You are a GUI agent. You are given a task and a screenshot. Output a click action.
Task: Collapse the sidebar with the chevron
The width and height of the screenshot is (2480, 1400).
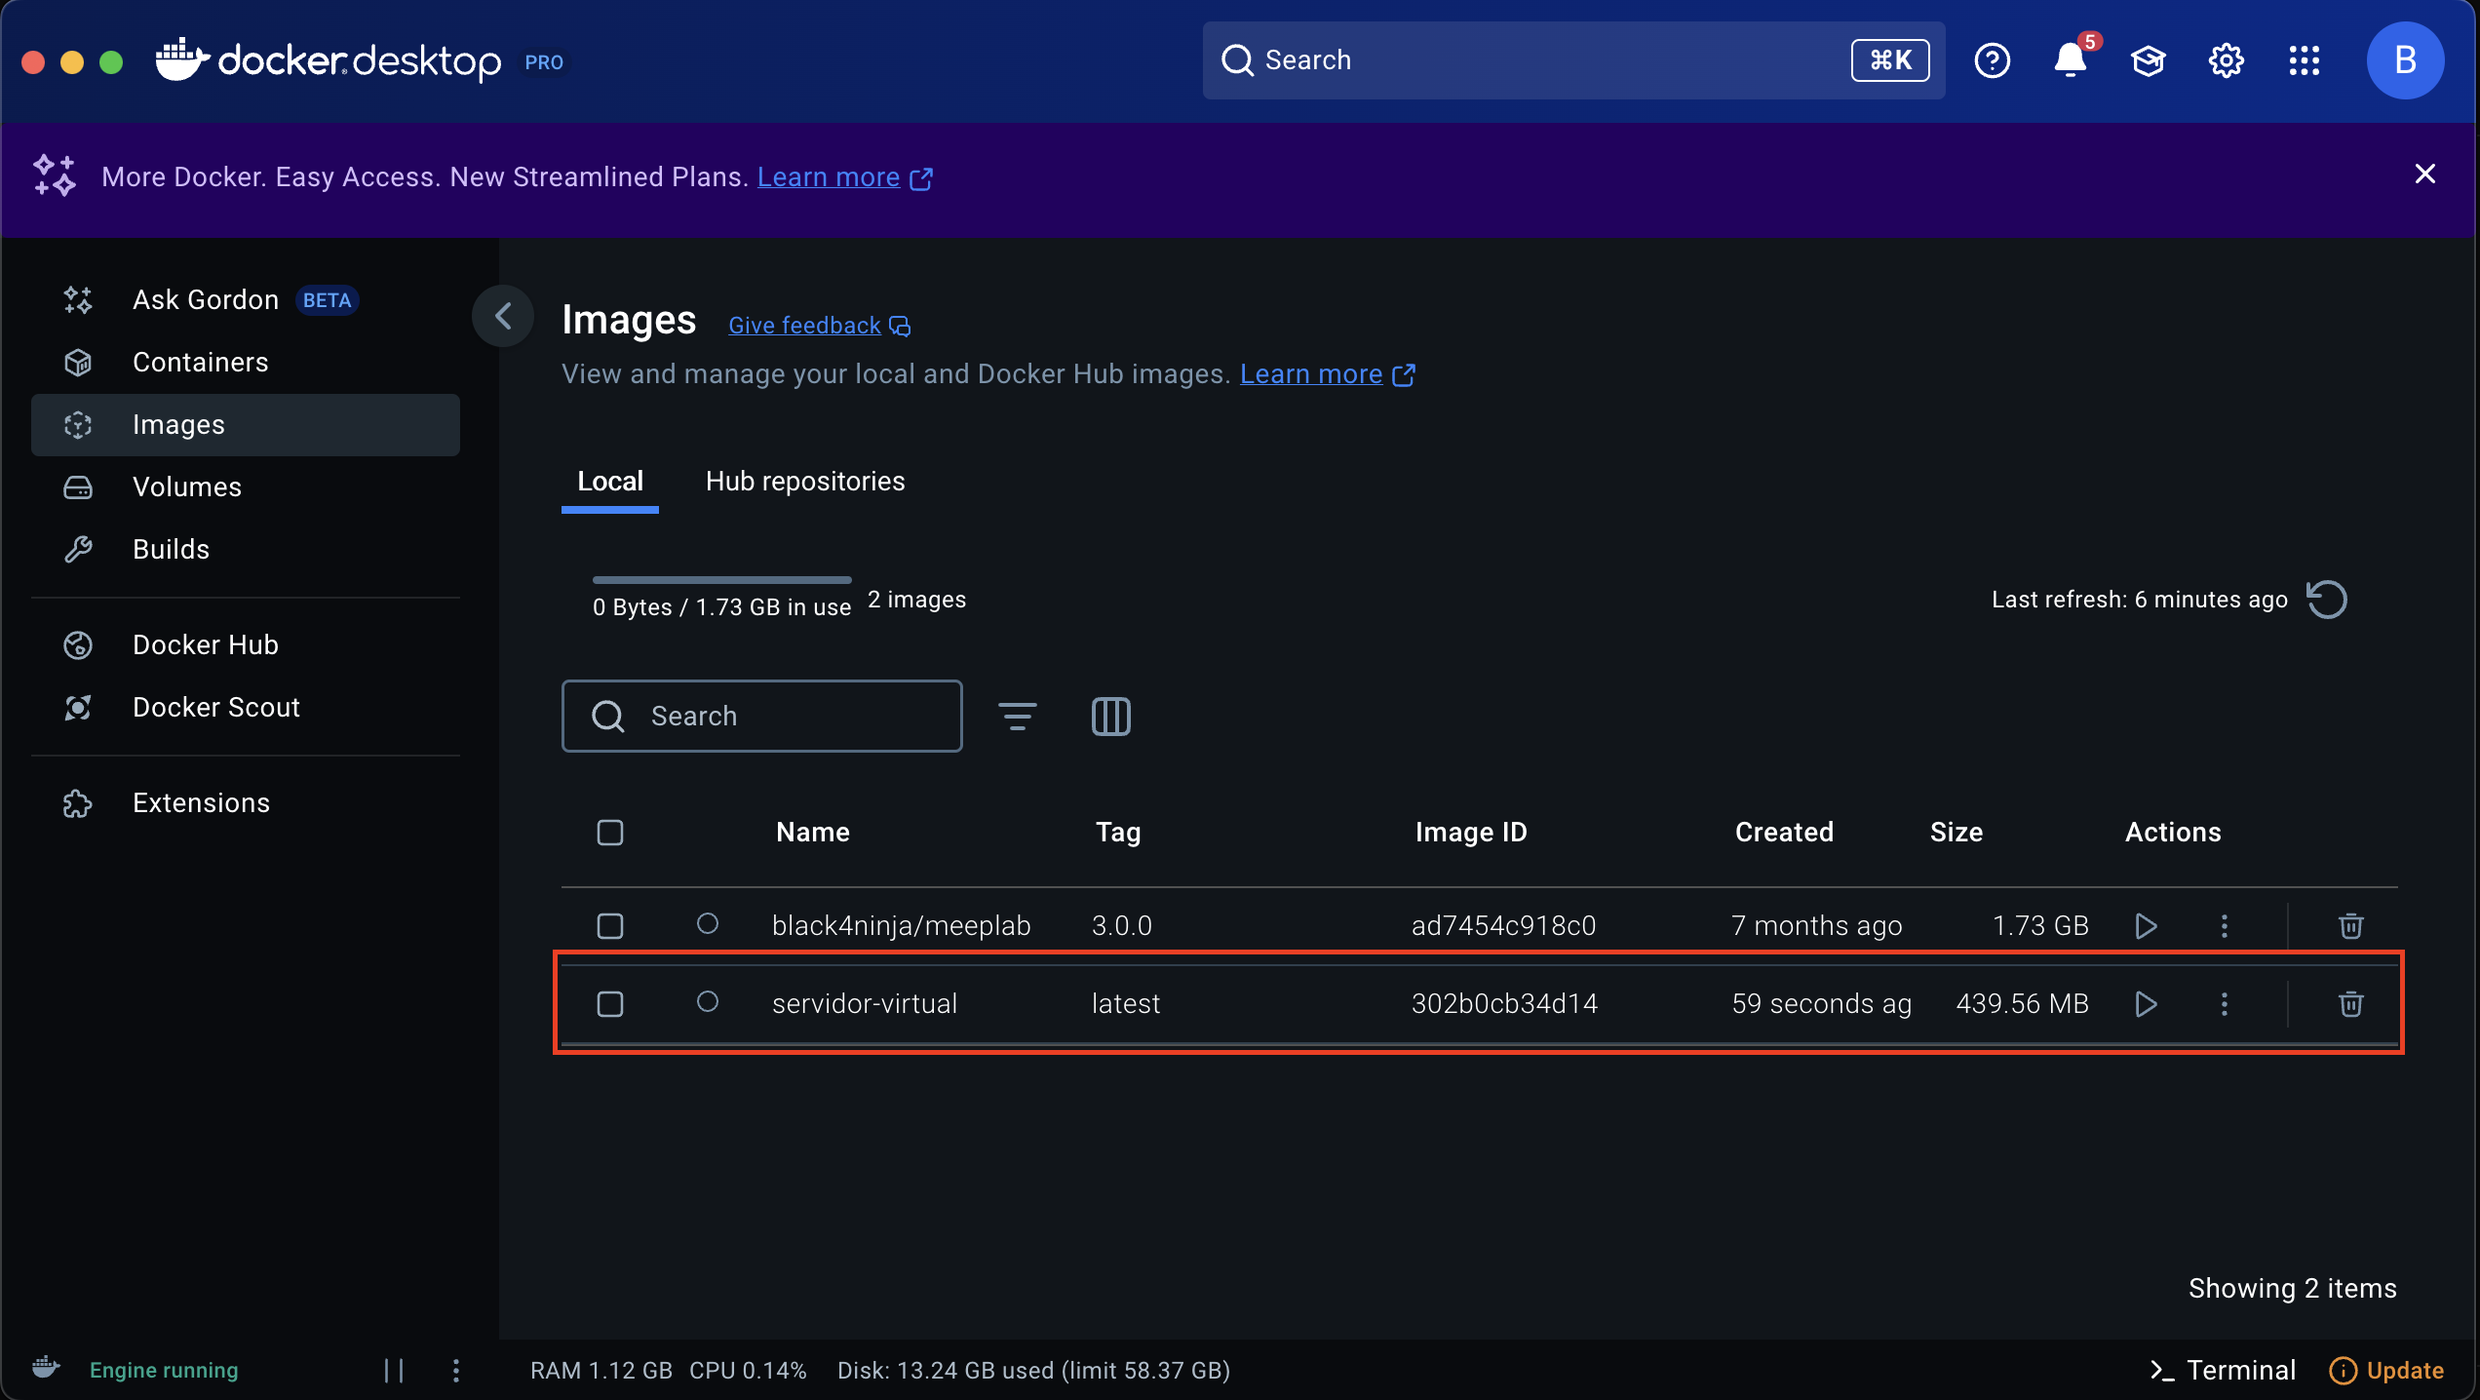click(x=503, y=316)
